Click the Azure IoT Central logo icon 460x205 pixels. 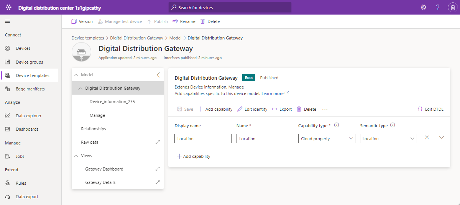click(x=8, y=7)
